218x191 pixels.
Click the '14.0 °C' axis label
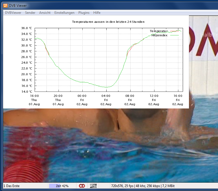(x=27, y=92)
